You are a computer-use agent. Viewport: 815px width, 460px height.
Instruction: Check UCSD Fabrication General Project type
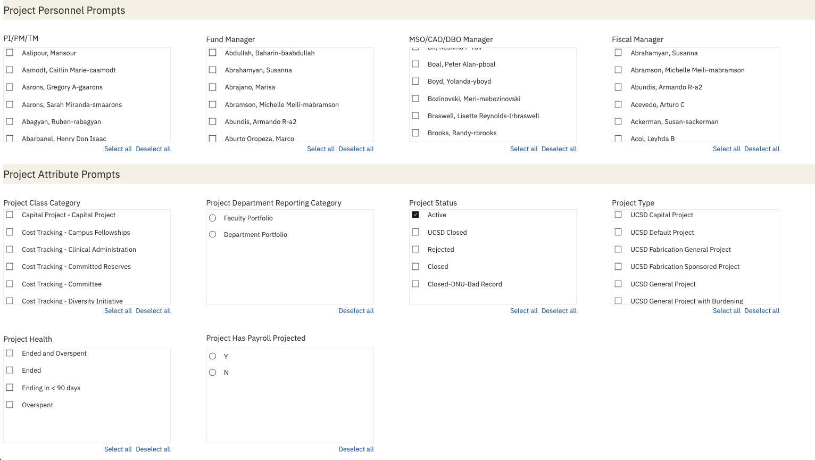point(618,249)
